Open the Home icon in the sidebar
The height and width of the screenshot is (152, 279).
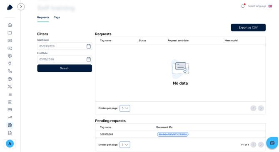(x=10, y=25)
